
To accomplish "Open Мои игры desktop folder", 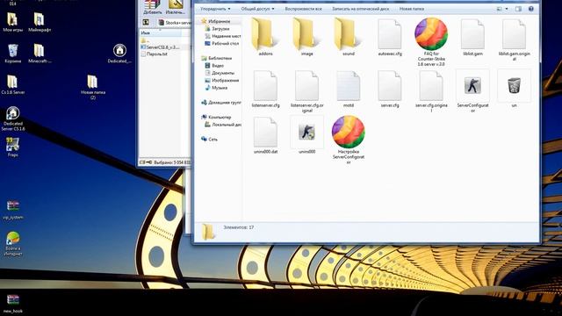I will point(12,22).
